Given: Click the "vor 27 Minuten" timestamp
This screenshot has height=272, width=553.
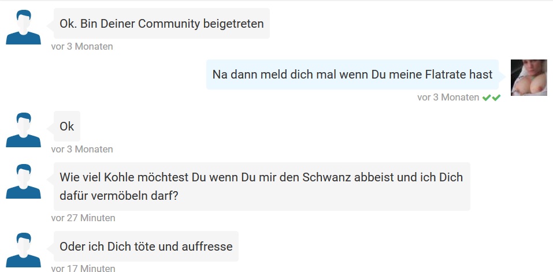Looking at the screenshot, I should click(x=83, y=218).
